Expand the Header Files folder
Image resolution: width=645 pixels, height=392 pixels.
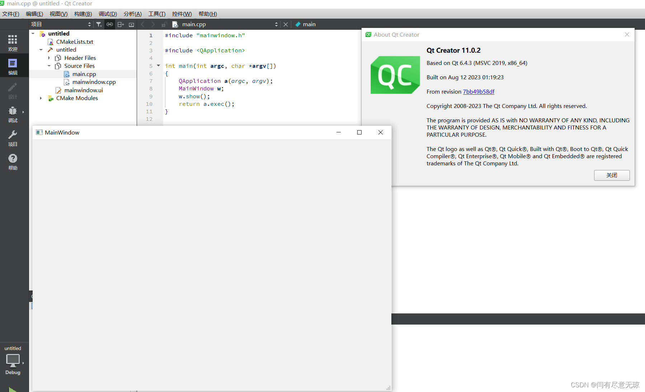pos(49,58)
